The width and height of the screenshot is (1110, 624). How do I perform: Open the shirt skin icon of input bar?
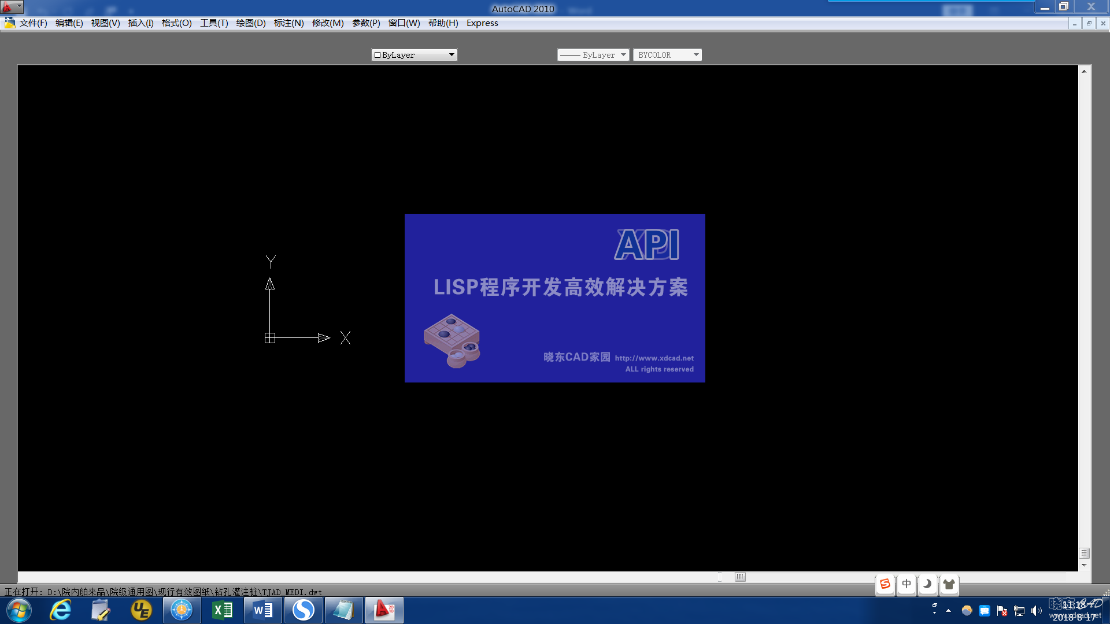pyautogui.click(x=949, y=584)
